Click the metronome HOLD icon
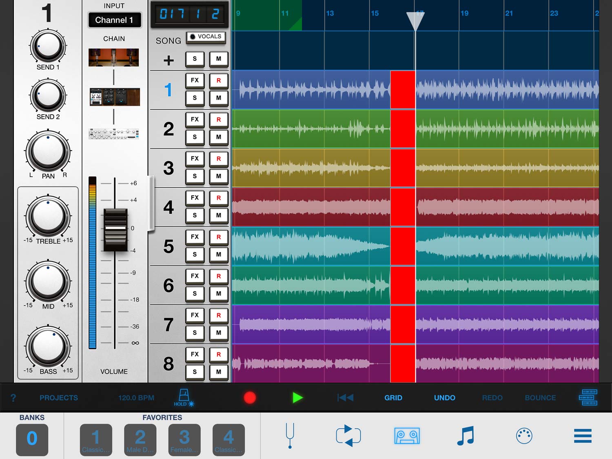The height and width of the screenshot is (459, 612). pos(184,397)
